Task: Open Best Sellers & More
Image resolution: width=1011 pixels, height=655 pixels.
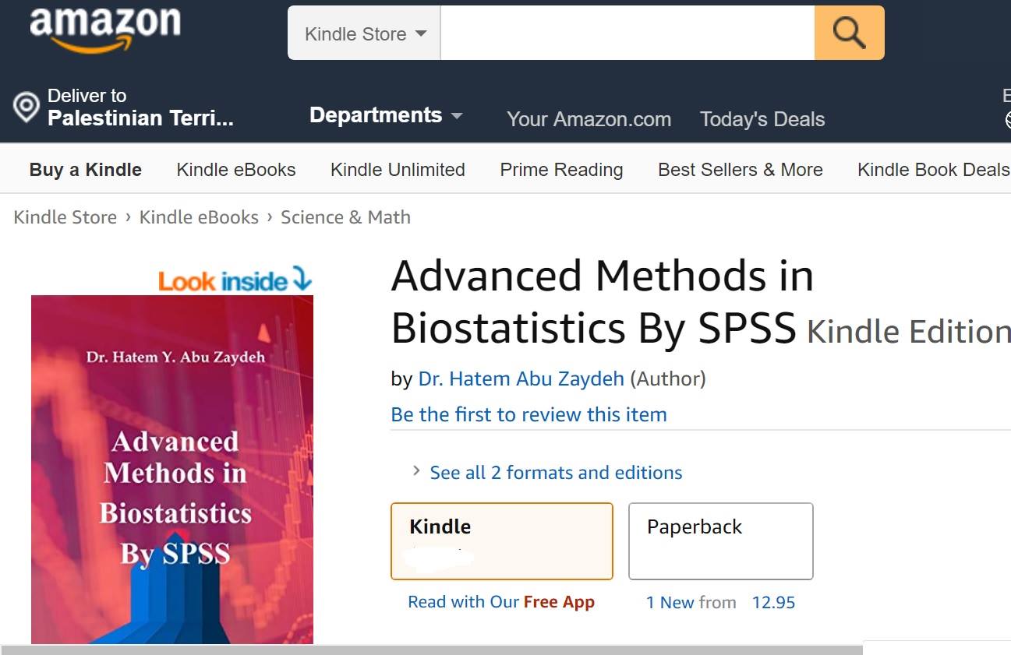Action: [740, 170]
